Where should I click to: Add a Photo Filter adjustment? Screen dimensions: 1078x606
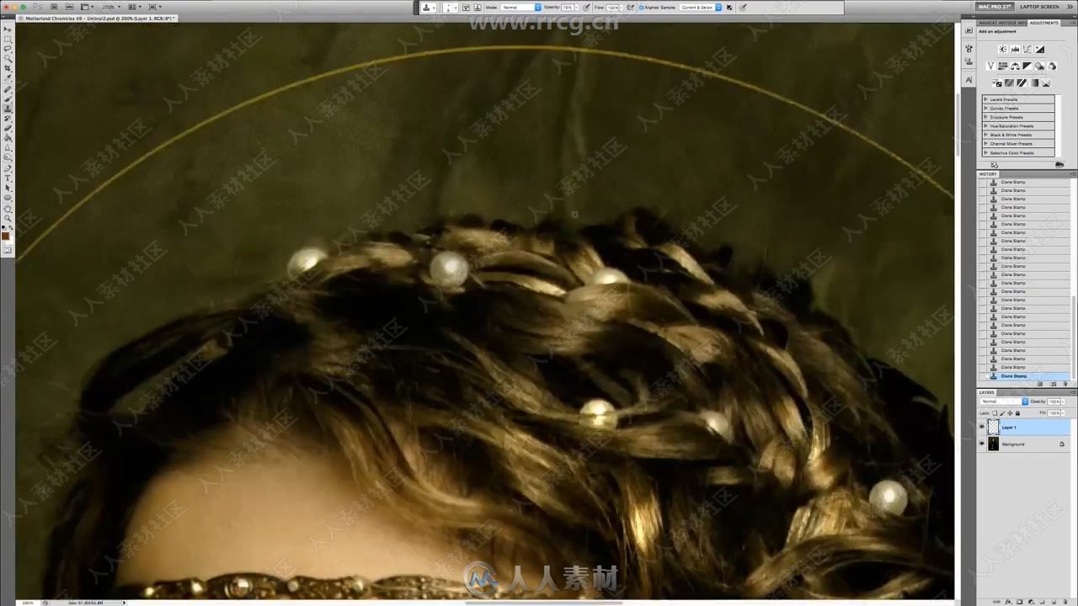pyautogui.click(x=1039, y=66)
